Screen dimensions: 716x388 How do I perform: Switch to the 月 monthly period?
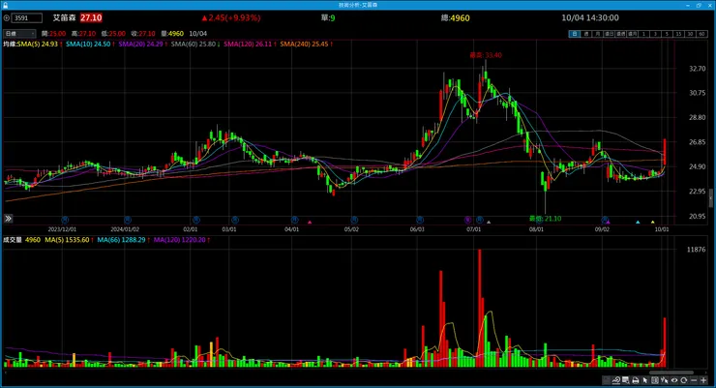click(x=597, y=34)
